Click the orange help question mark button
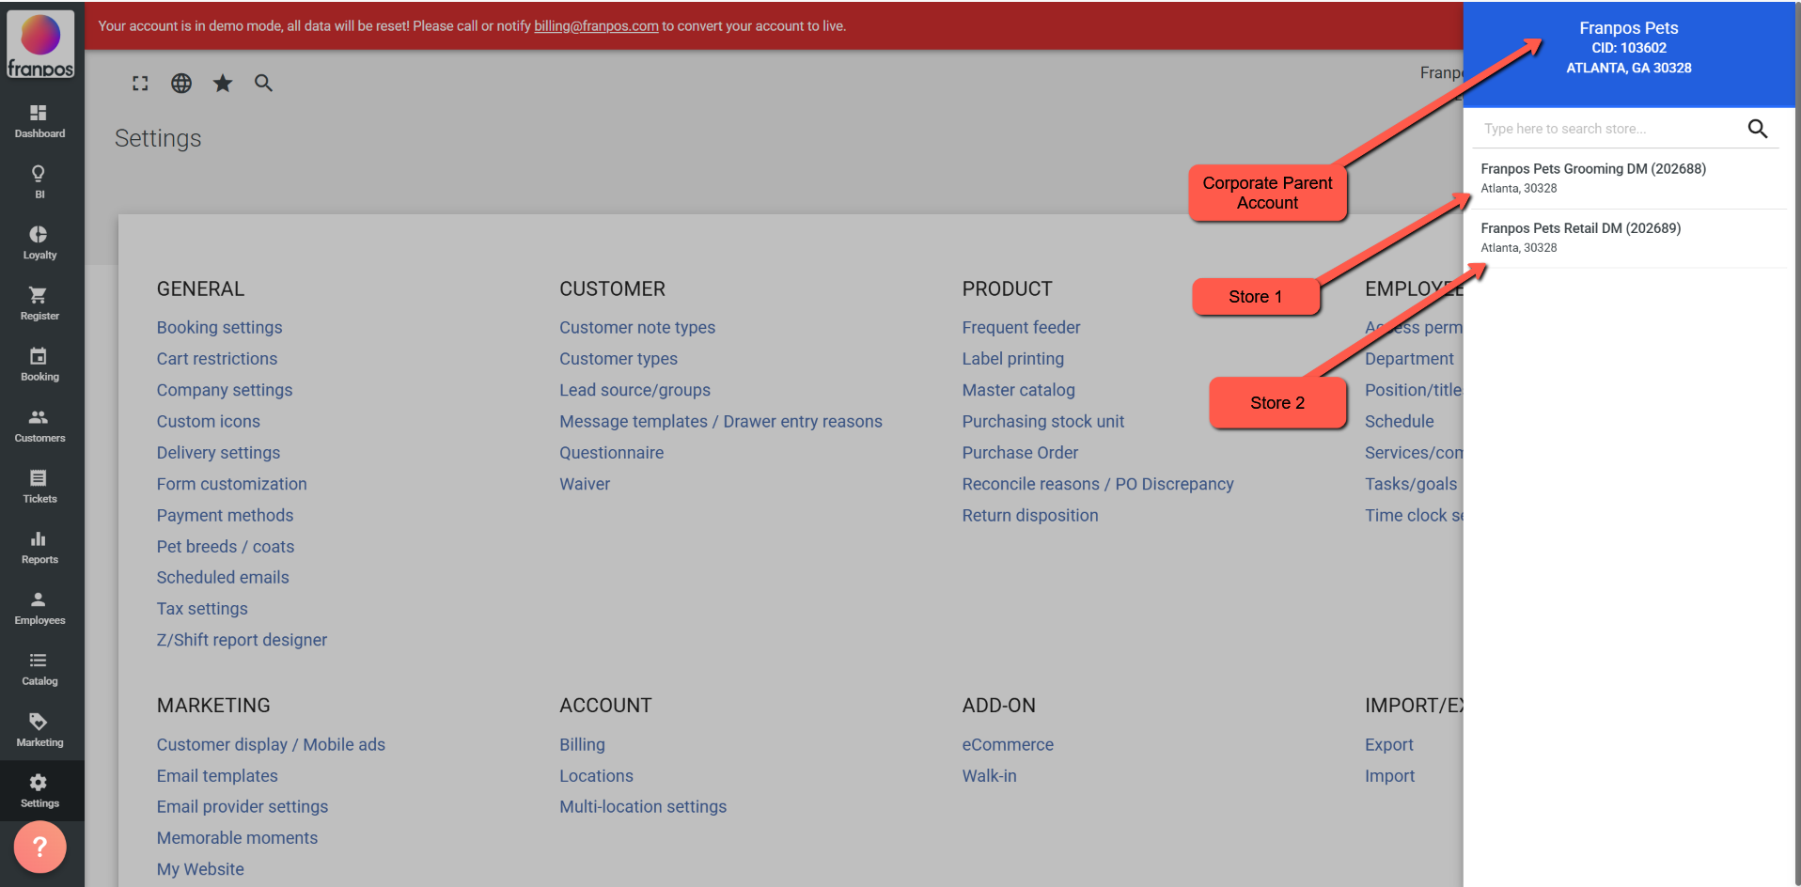Viewport: 1801px width, 887px height. 39,848
